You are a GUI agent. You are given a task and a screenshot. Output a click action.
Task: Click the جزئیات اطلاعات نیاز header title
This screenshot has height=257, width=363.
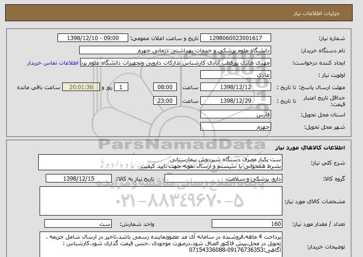316,13
